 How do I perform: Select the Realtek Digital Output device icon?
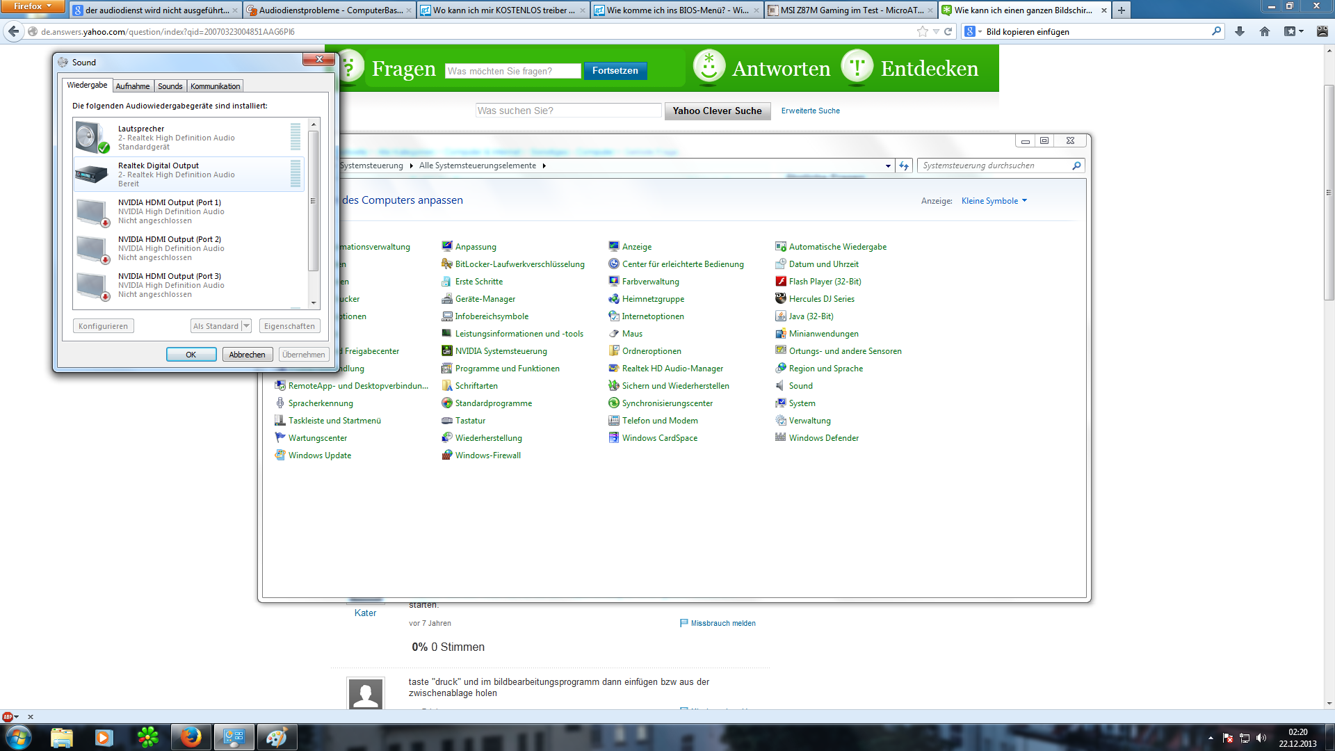tap(92, 175)
